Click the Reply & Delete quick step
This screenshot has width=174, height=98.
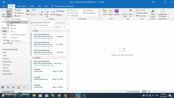click(x=89, y=13)
